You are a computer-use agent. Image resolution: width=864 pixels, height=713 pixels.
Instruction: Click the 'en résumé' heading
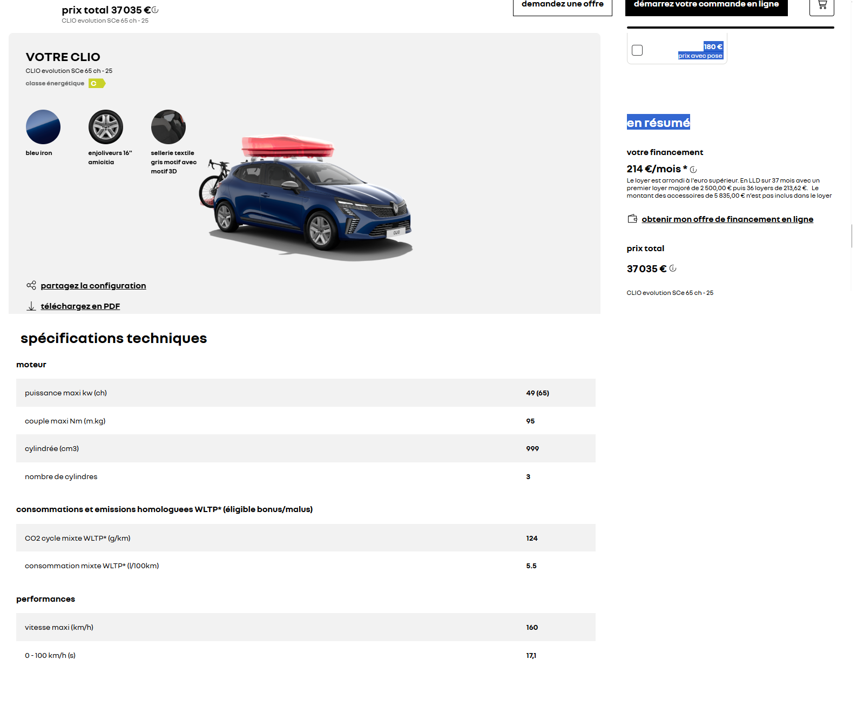[x=658, y=123]
